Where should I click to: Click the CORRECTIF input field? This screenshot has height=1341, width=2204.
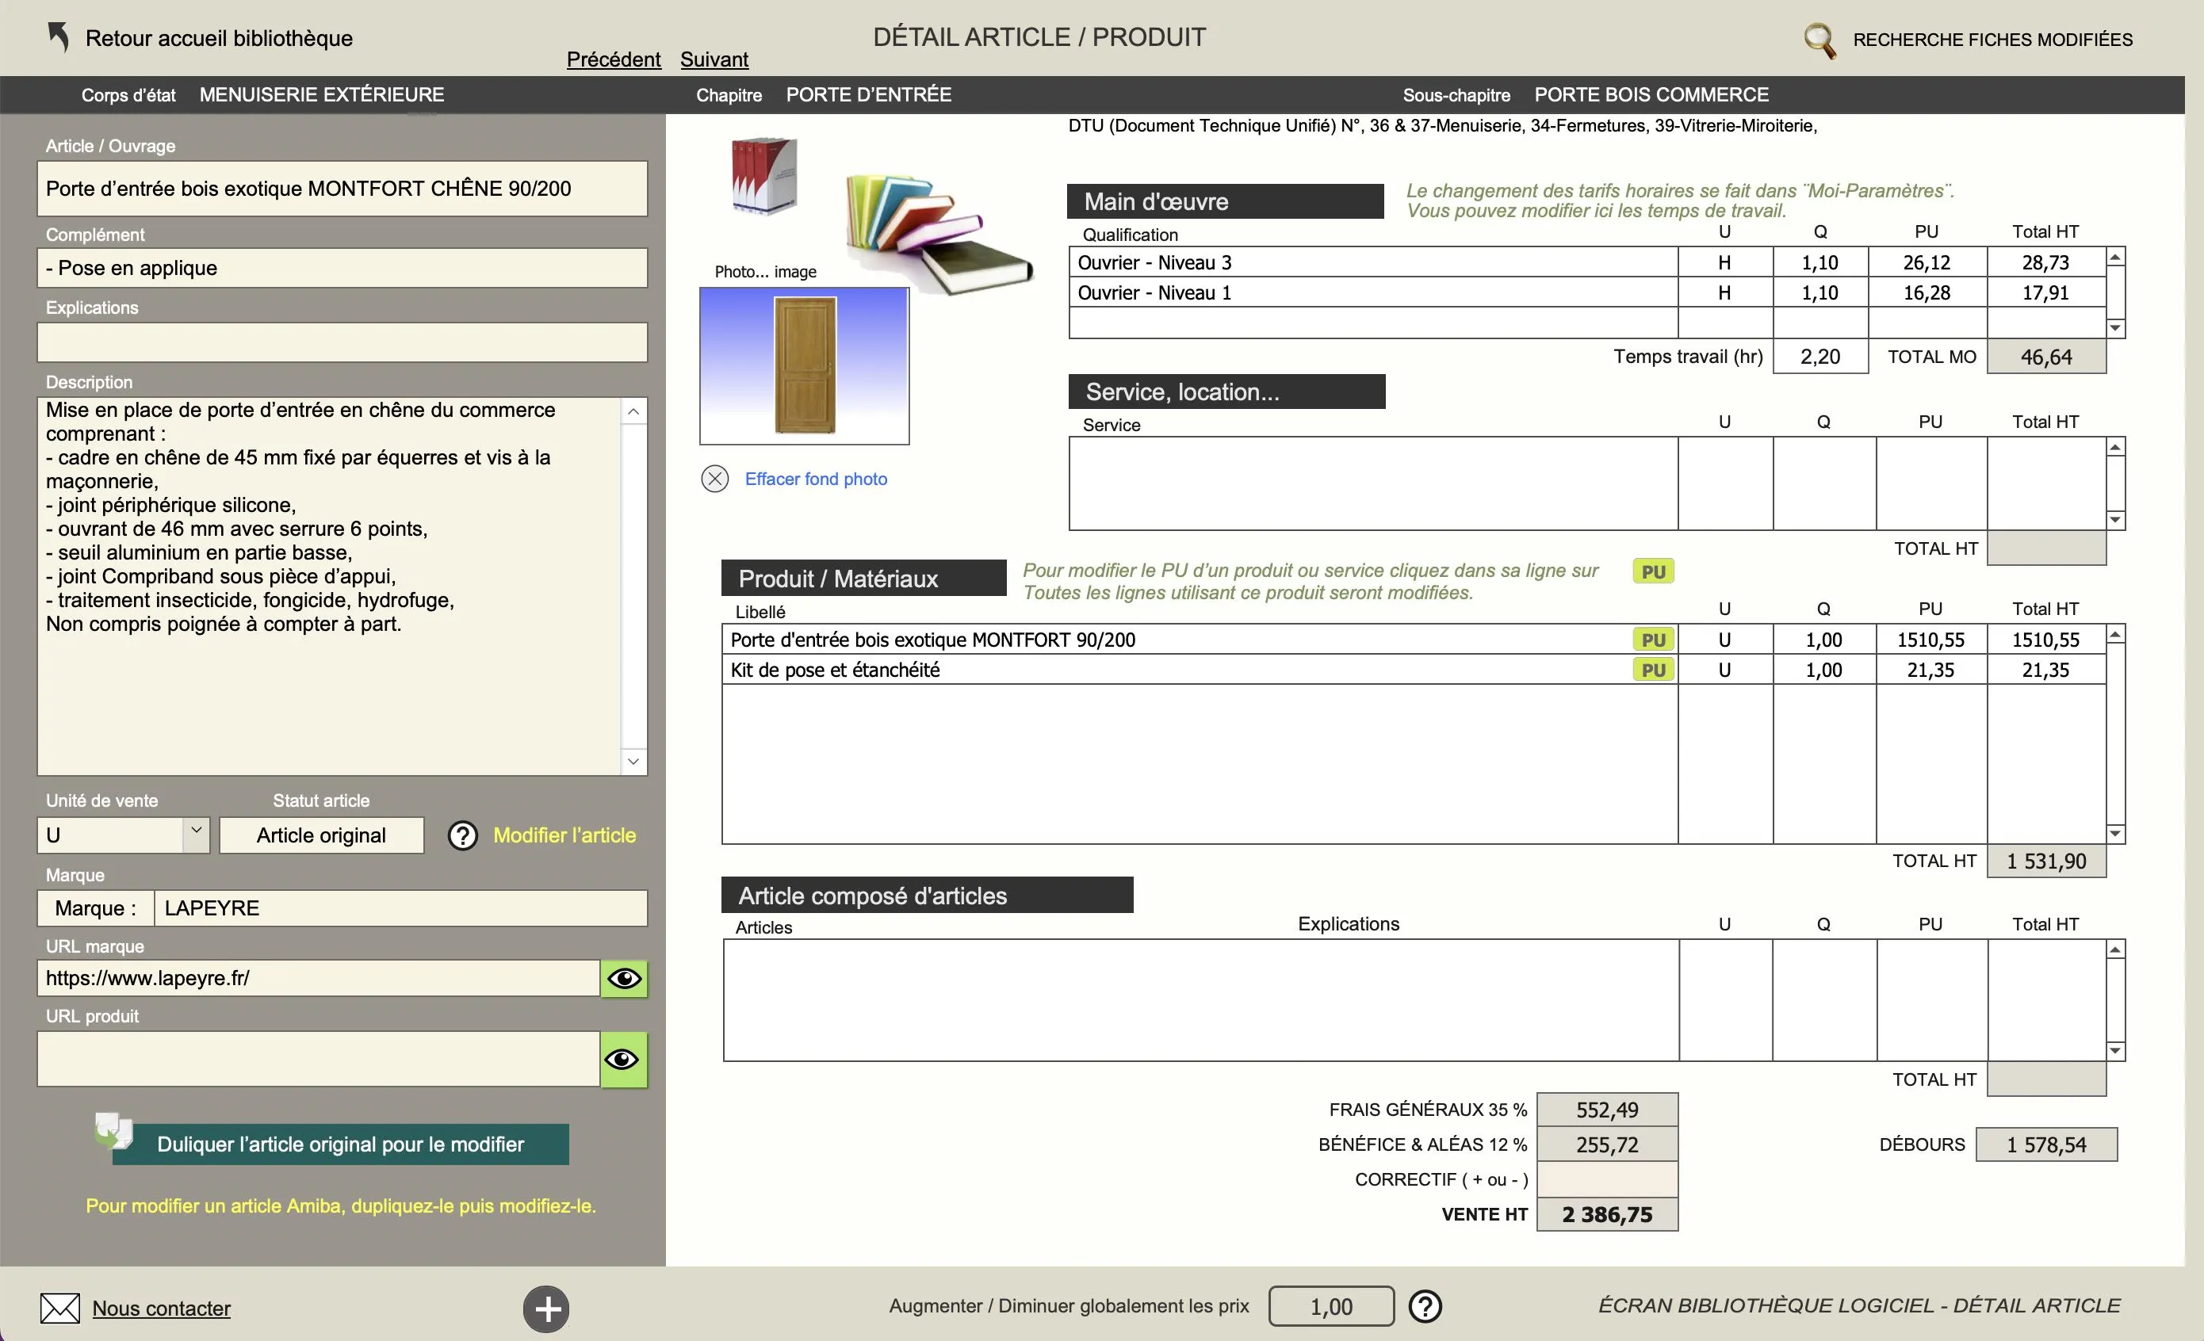(1606, 1180)
